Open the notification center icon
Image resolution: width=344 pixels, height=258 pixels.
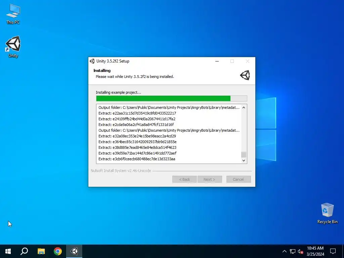[x=333, y=251]
